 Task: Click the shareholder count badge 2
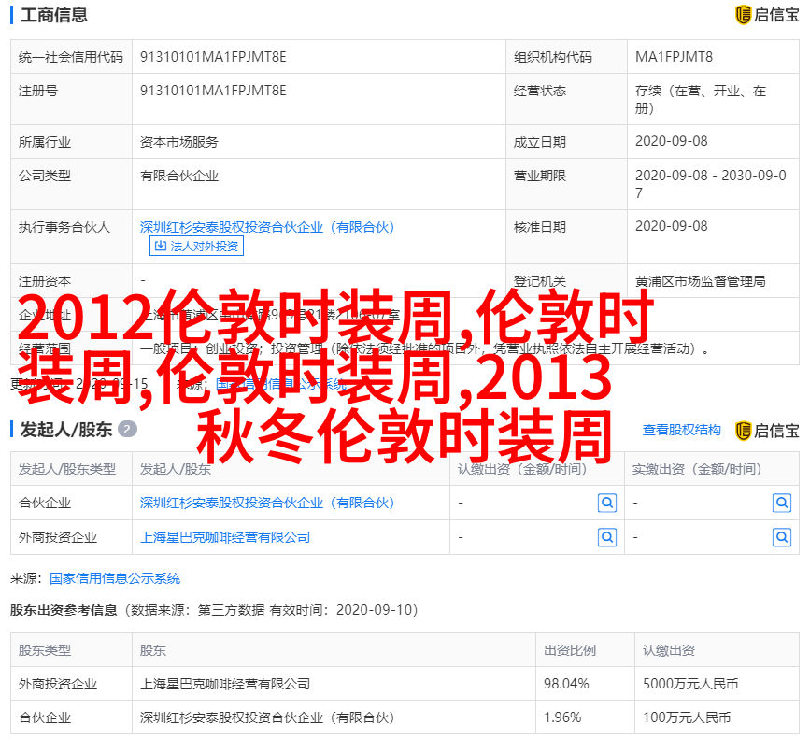pyautogui.click(x=127, y=429)
